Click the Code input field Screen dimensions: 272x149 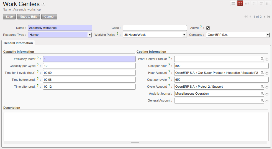pyautogui.click(x=155, y=28)
